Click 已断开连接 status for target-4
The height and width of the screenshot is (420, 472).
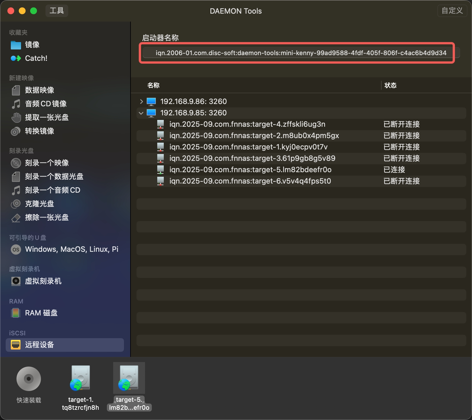(x=401, y=124)
